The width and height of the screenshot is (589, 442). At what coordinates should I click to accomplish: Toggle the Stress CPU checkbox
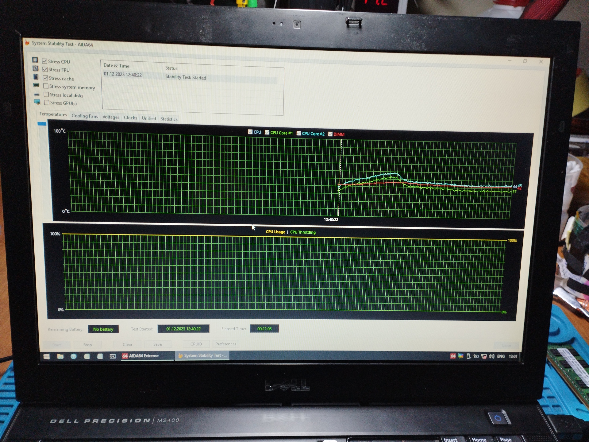(x=45, y=61)
